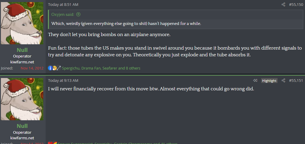Open post number #55,151 permalink
The height and width of the screenshot is (144, 305).
point(296,80)
